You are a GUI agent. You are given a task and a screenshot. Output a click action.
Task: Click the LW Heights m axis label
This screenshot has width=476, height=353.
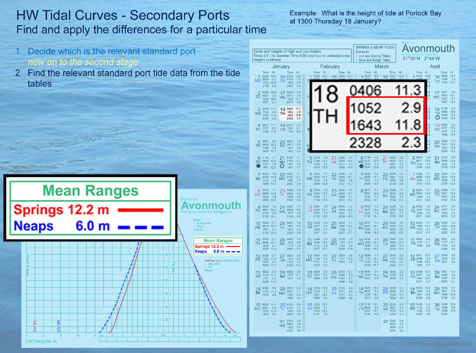41,341
